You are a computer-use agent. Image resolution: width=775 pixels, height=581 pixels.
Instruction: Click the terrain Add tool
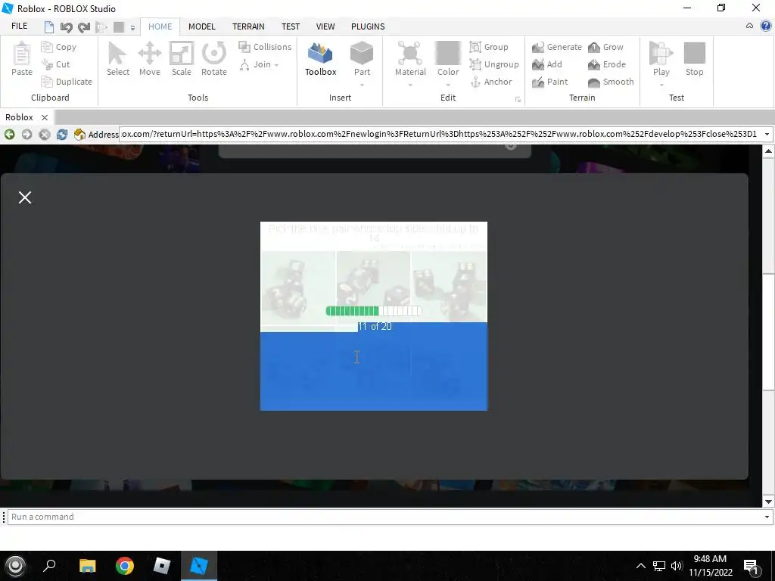coord(546,64)
